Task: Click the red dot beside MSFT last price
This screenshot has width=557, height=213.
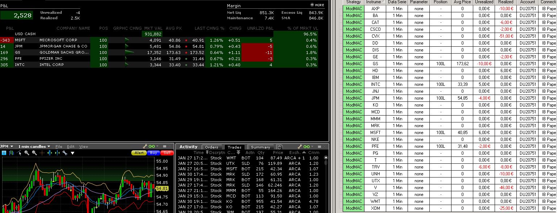Action: point(186,40)
